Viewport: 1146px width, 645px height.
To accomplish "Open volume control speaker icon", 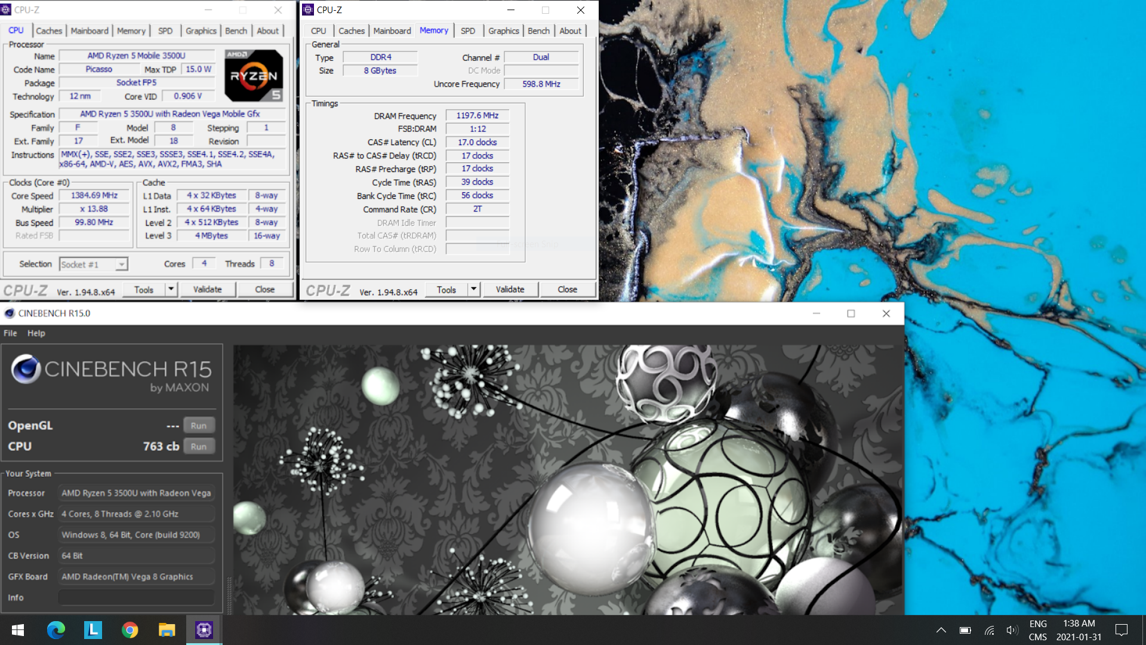I will 1012,630.
